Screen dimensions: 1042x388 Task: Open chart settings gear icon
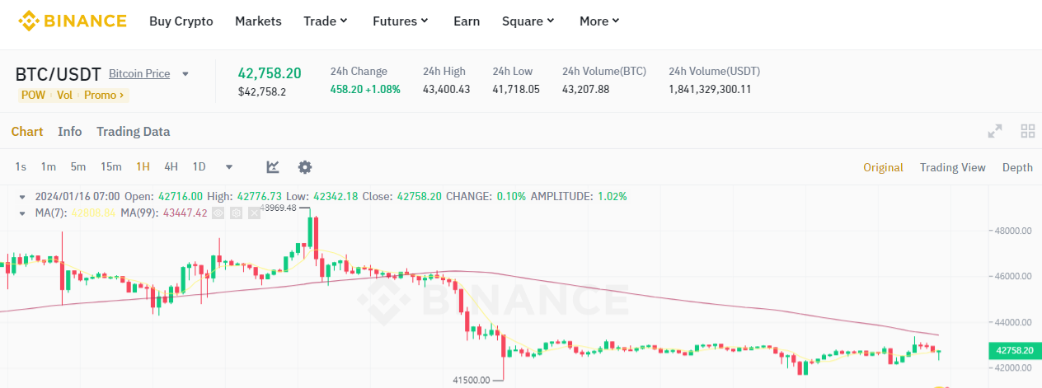[x=305, y=167]
